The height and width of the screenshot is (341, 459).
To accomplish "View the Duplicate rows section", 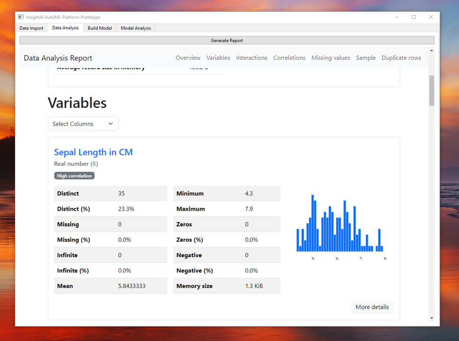I will pos(401,57).
